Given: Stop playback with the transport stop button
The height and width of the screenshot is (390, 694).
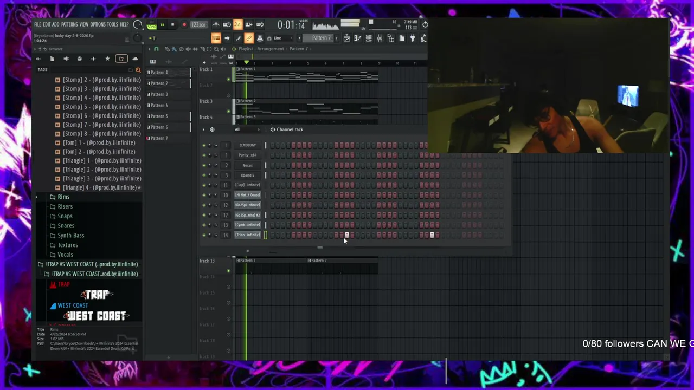Looking at the screenshot, I should pyautogui.click(x=173, y=24).
